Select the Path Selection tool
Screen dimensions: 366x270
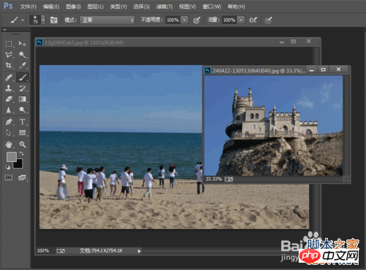(x=9, y=132)
